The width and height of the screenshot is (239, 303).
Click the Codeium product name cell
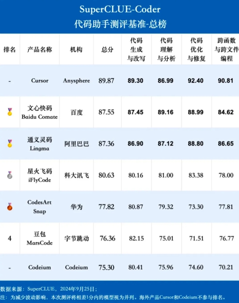coord(40,267)
